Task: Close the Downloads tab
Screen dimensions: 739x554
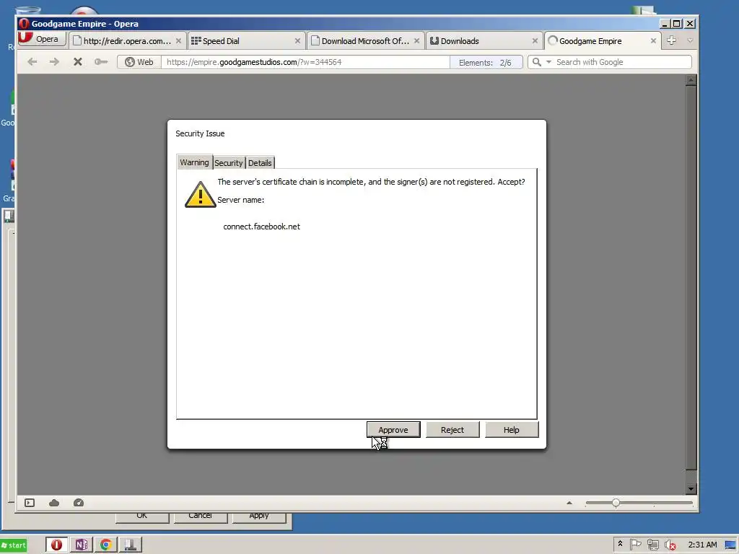Action: point(535,41)
